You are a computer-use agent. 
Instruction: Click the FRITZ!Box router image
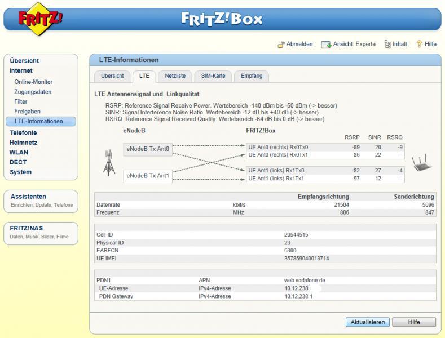[x=421, y=163]
